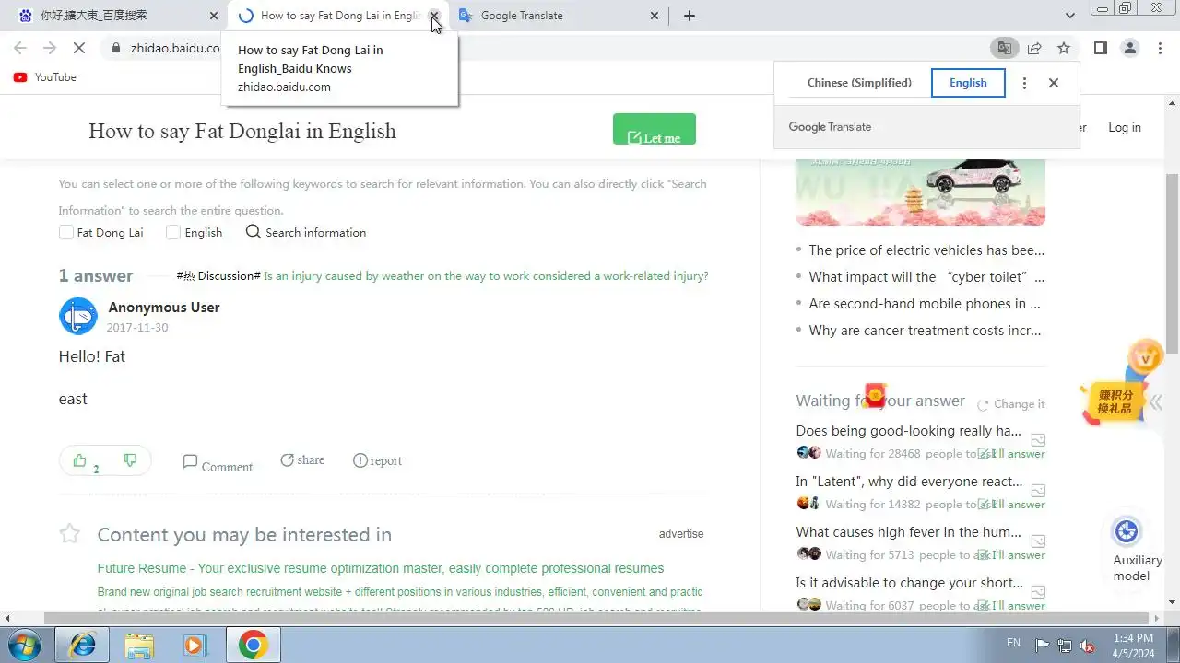
Task: Click the zhidao.baidu.com address bar
Action: (x=175, y=48)
